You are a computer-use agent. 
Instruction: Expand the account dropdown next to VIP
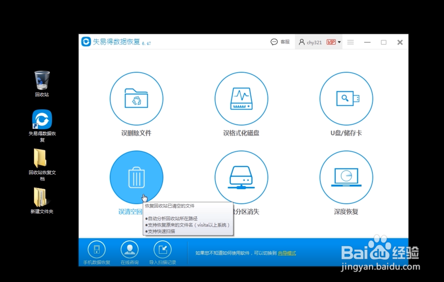(338, 41)
